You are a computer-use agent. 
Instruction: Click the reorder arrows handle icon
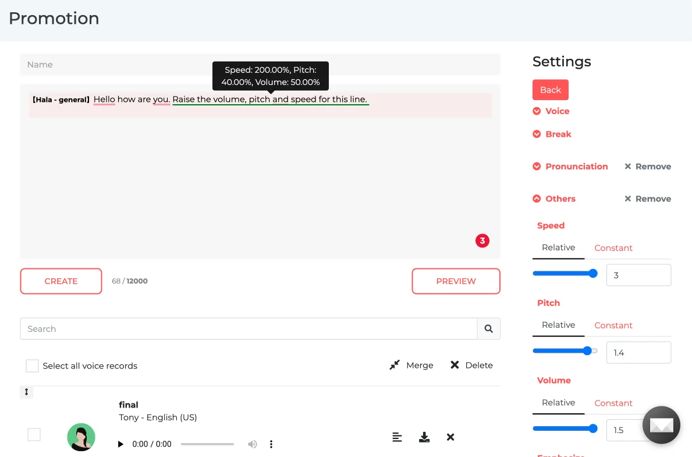(x=26, y=392)
